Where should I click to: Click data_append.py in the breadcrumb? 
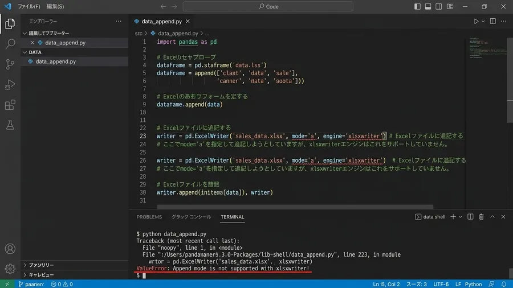click(178, 34)
